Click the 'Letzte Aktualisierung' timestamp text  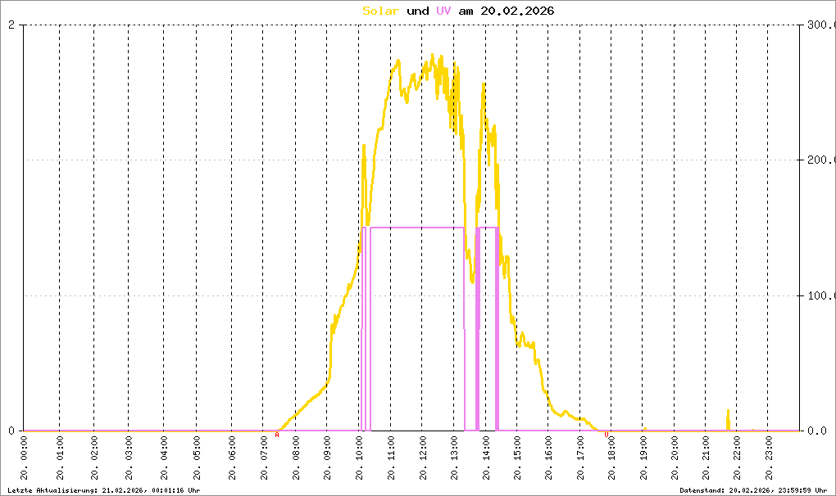point(104,490)
